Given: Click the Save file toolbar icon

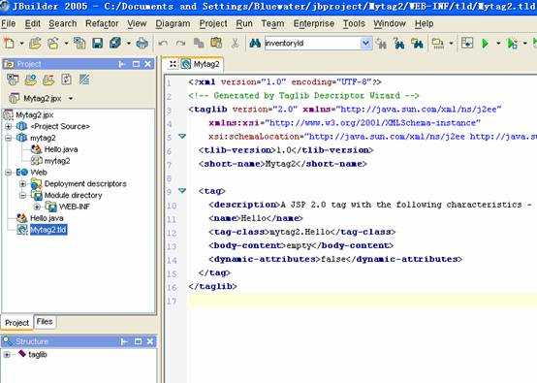Looking at the screenshot, I should pyautogui.click(x=97, y=44).
